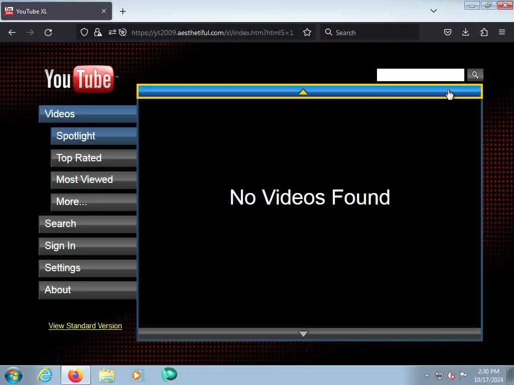Click the autoplay blocked icon in address bar
Image resolution: width=514 pixels, height=385 pixels.
click(x=122, y=33)
